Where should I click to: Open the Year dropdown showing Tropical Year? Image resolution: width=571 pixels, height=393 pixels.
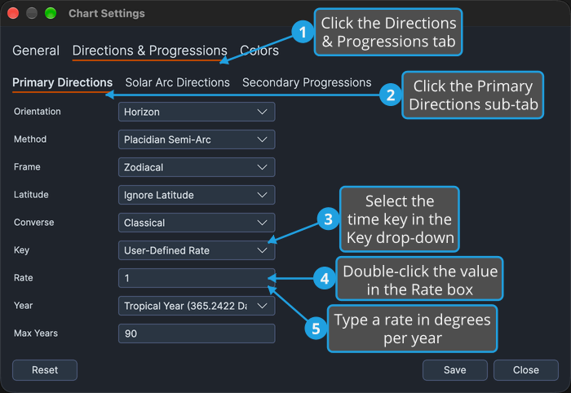coord(197,306)
